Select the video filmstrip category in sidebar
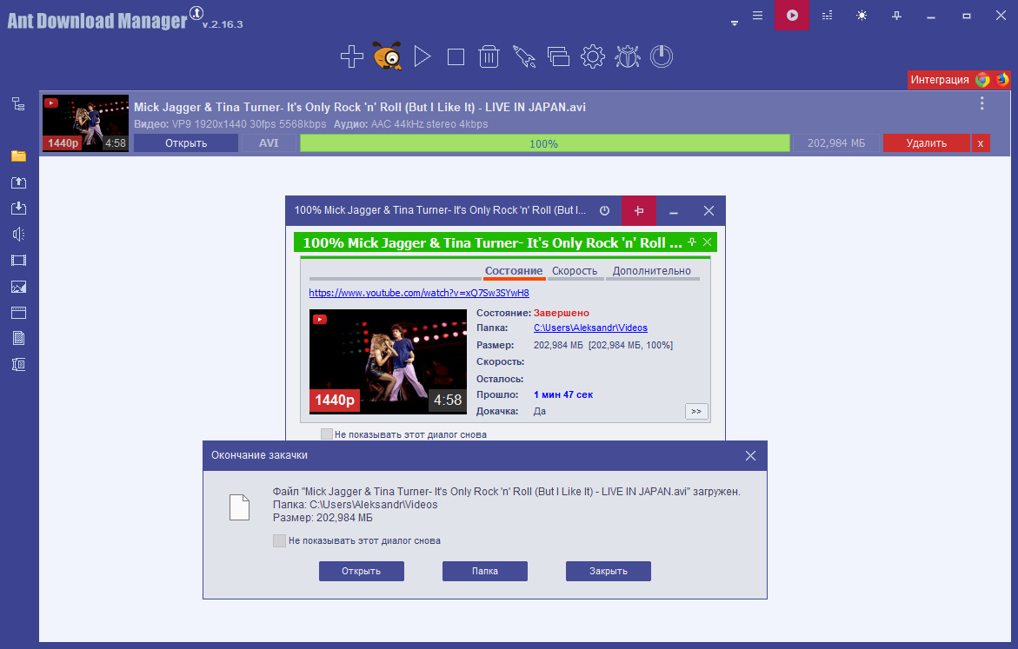This screenshot has width=1018, height=649. tap(18, 260)
